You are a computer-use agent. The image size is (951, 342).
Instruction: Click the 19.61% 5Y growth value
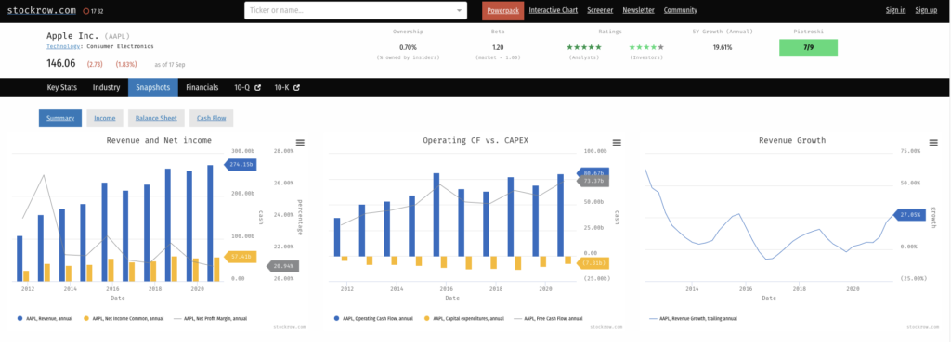723,47
